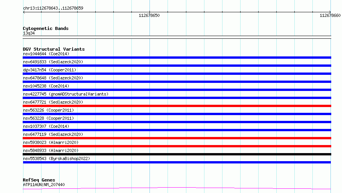Screen dimensions: 342x193
Task: Click the nsv1044644 (Coe2014) label
Action: (x=46, y=54)
